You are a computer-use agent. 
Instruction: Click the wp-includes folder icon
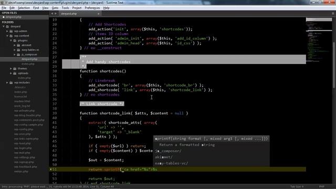coord(11,83)
